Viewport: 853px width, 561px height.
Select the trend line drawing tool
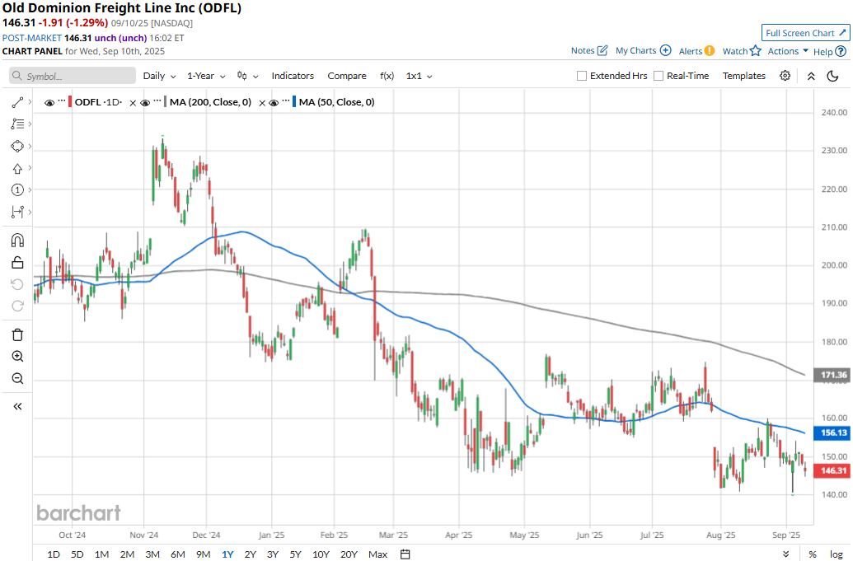coord(17,102)
